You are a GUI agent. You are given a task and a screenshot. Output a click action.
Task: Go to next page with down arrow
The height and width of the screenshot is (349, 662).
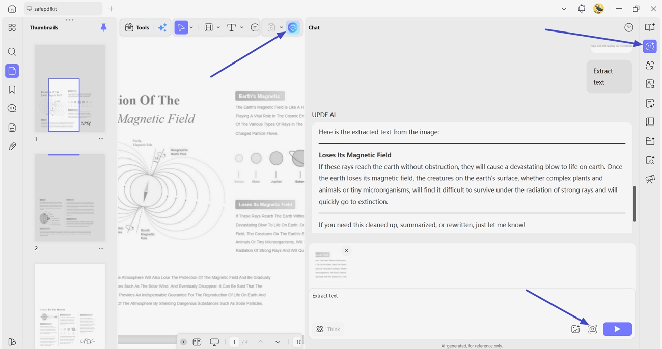[278, 342]
